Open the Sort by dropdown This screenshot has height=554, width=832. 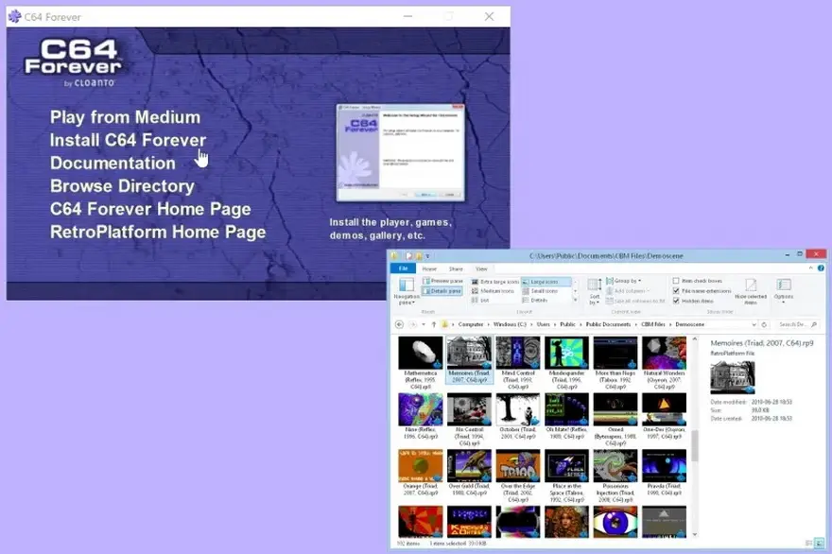coord(595,291)
